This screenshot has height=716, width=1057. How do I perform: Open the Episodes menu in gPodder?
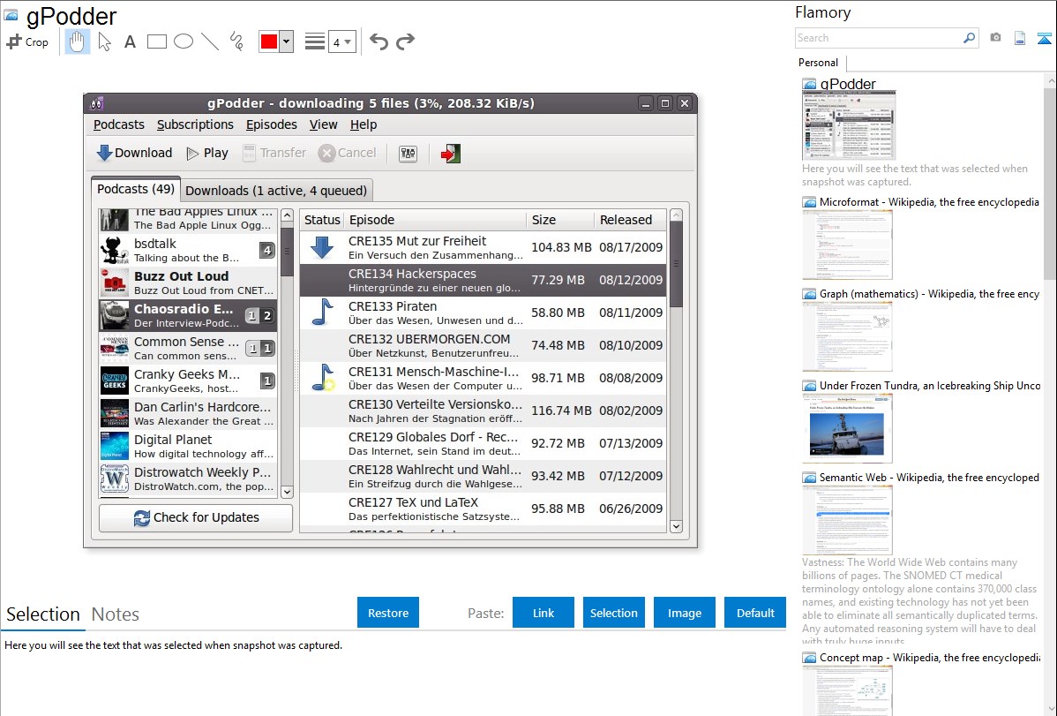tap(272, 124)
